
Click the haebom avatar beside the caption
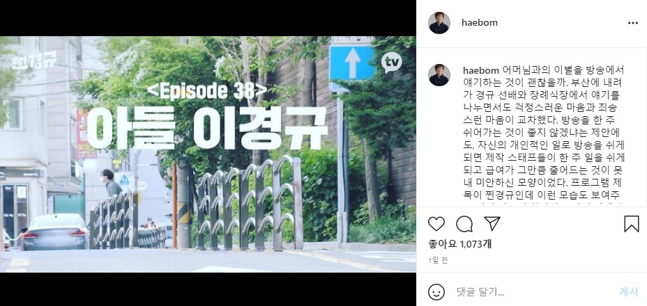[439, 75]
